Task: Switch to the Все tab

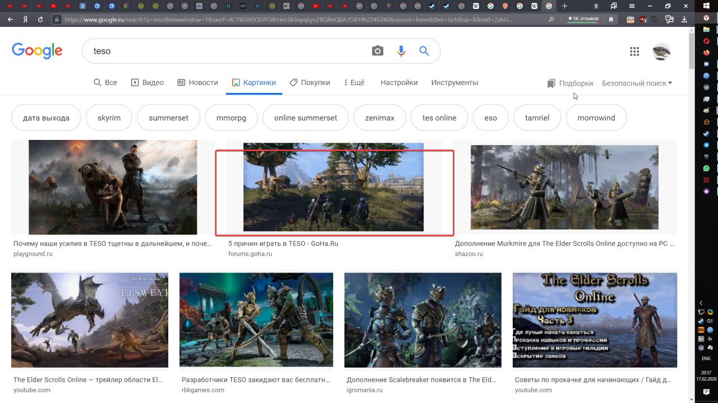Action: click(x=105, y=82)
